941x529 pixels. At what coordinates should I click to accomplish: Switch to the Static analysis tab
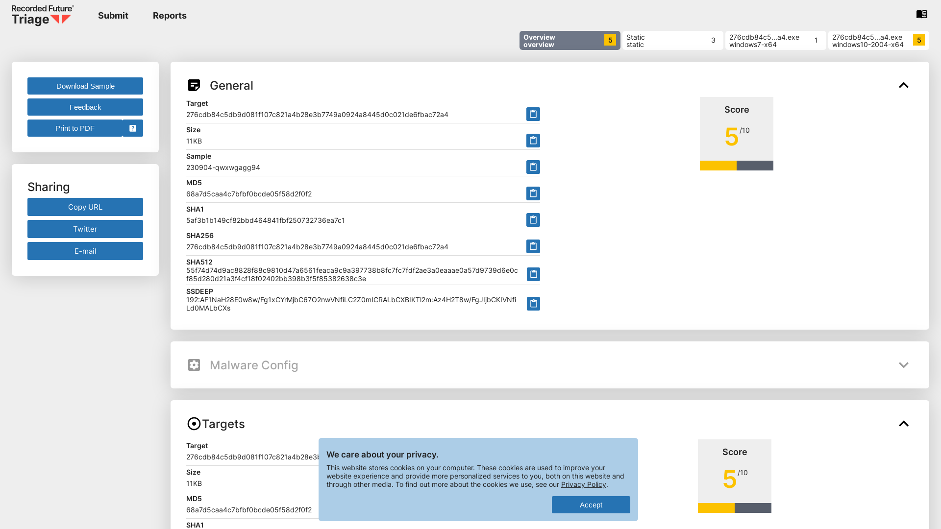[672, 40]
